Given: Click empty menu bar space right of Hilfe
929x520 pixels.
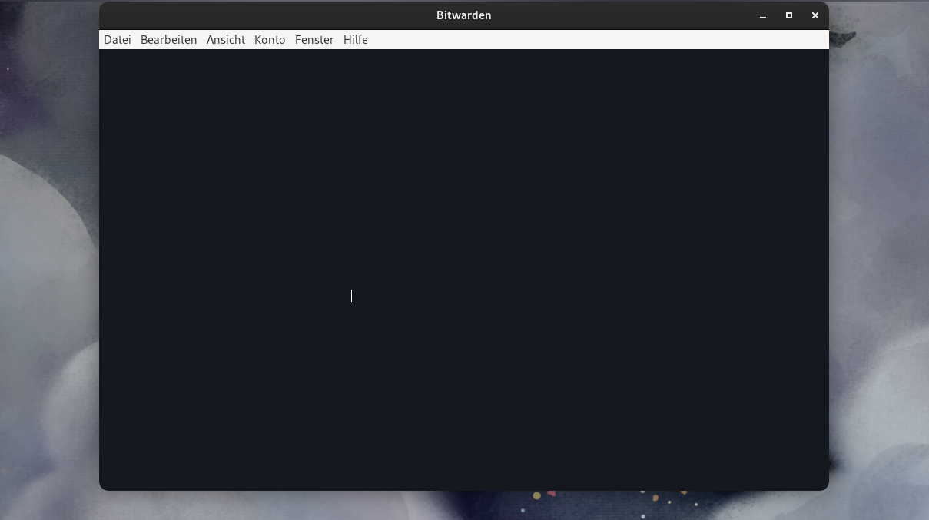Looking at the screenshot, I should 599,40.
